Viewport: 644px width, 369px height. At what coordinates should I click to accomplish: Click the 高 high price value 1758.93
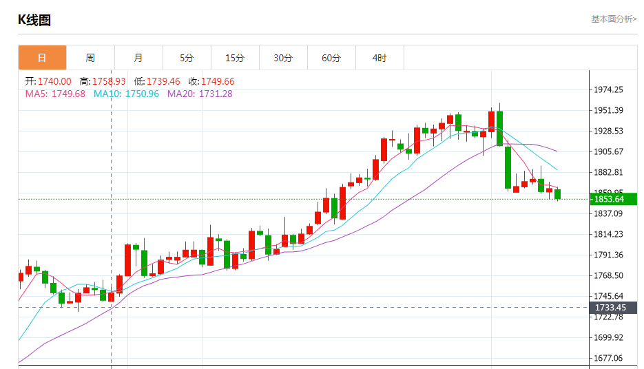pyautogui.click(x=109, y=81)
